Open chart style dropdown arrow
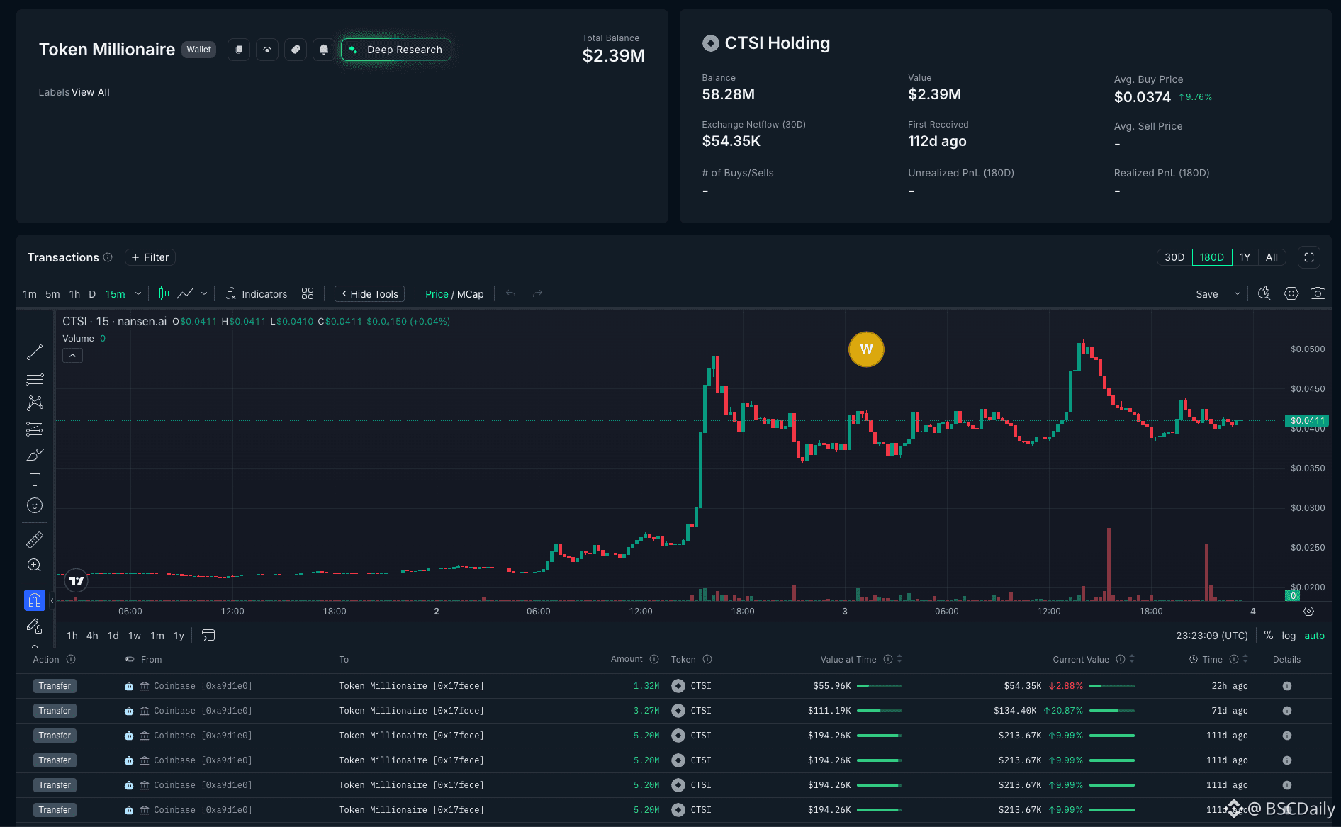The image size is (1341, 827). tap(204, 293)
